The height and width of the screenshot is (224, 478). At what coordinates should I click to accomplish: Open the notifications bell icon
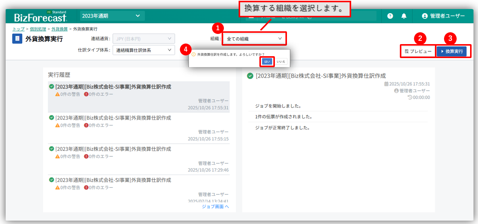(x=404, y=16)
